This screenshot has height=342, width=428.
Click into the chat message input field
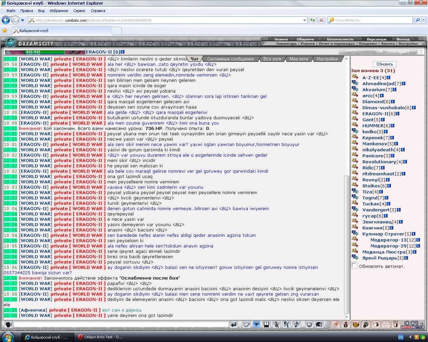121,324
